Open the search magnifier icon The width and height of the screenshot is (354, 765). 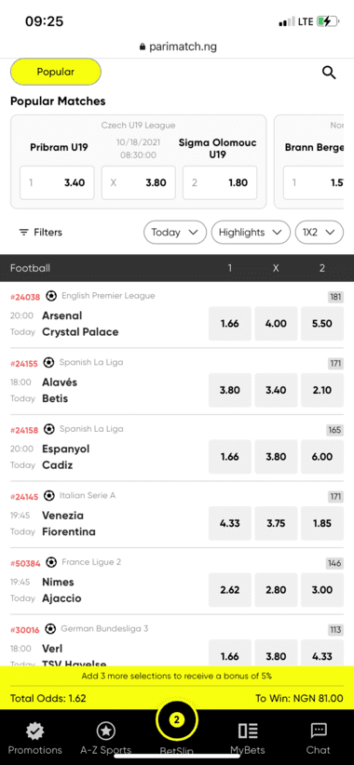(x=329, y=73)
